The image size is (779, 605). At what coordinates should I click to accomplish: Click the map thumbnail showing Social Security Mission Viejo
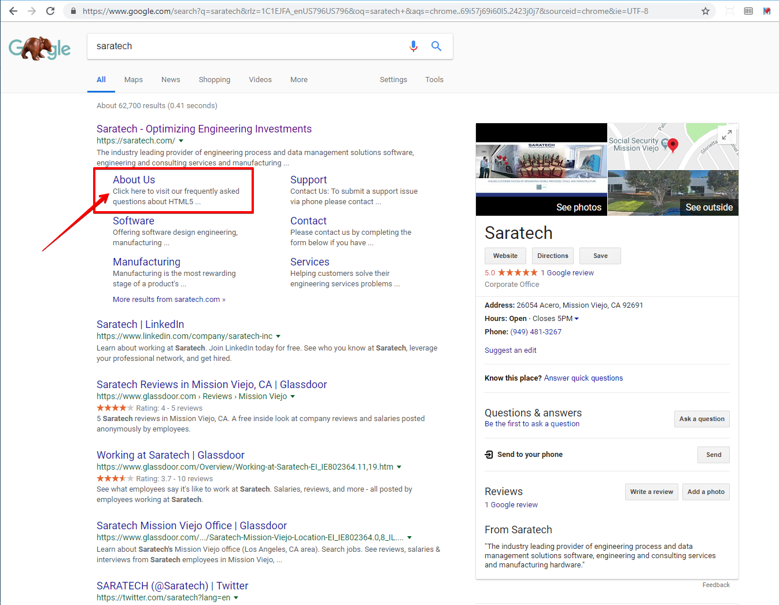(673, 146)
